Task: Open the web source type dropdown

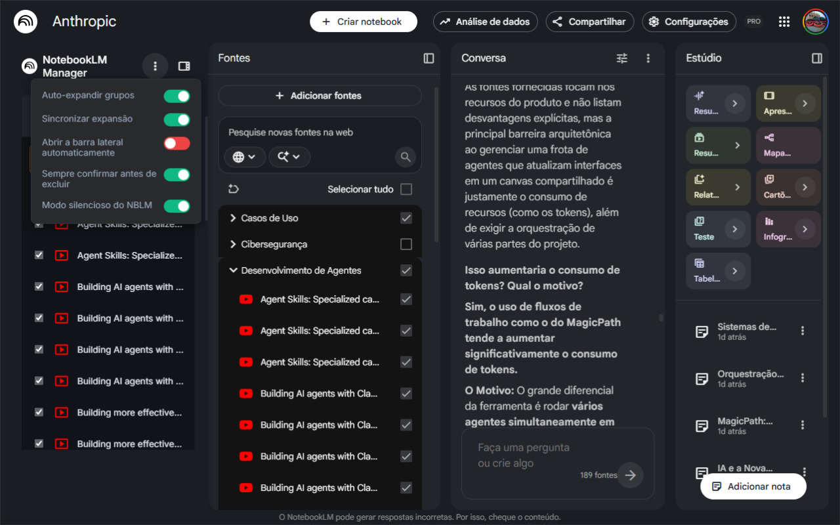Action: click(245, 157)
